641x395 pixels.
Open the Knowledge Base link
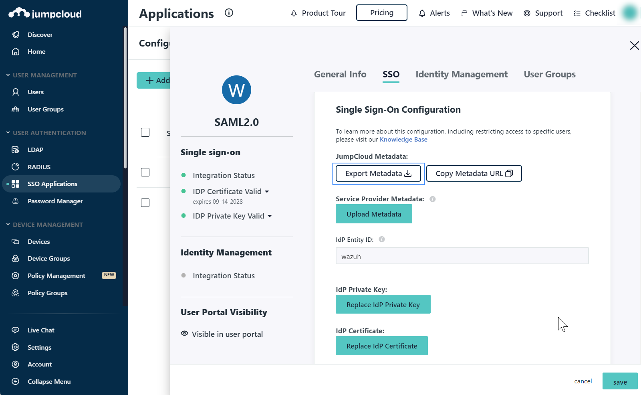click(403, 140)
